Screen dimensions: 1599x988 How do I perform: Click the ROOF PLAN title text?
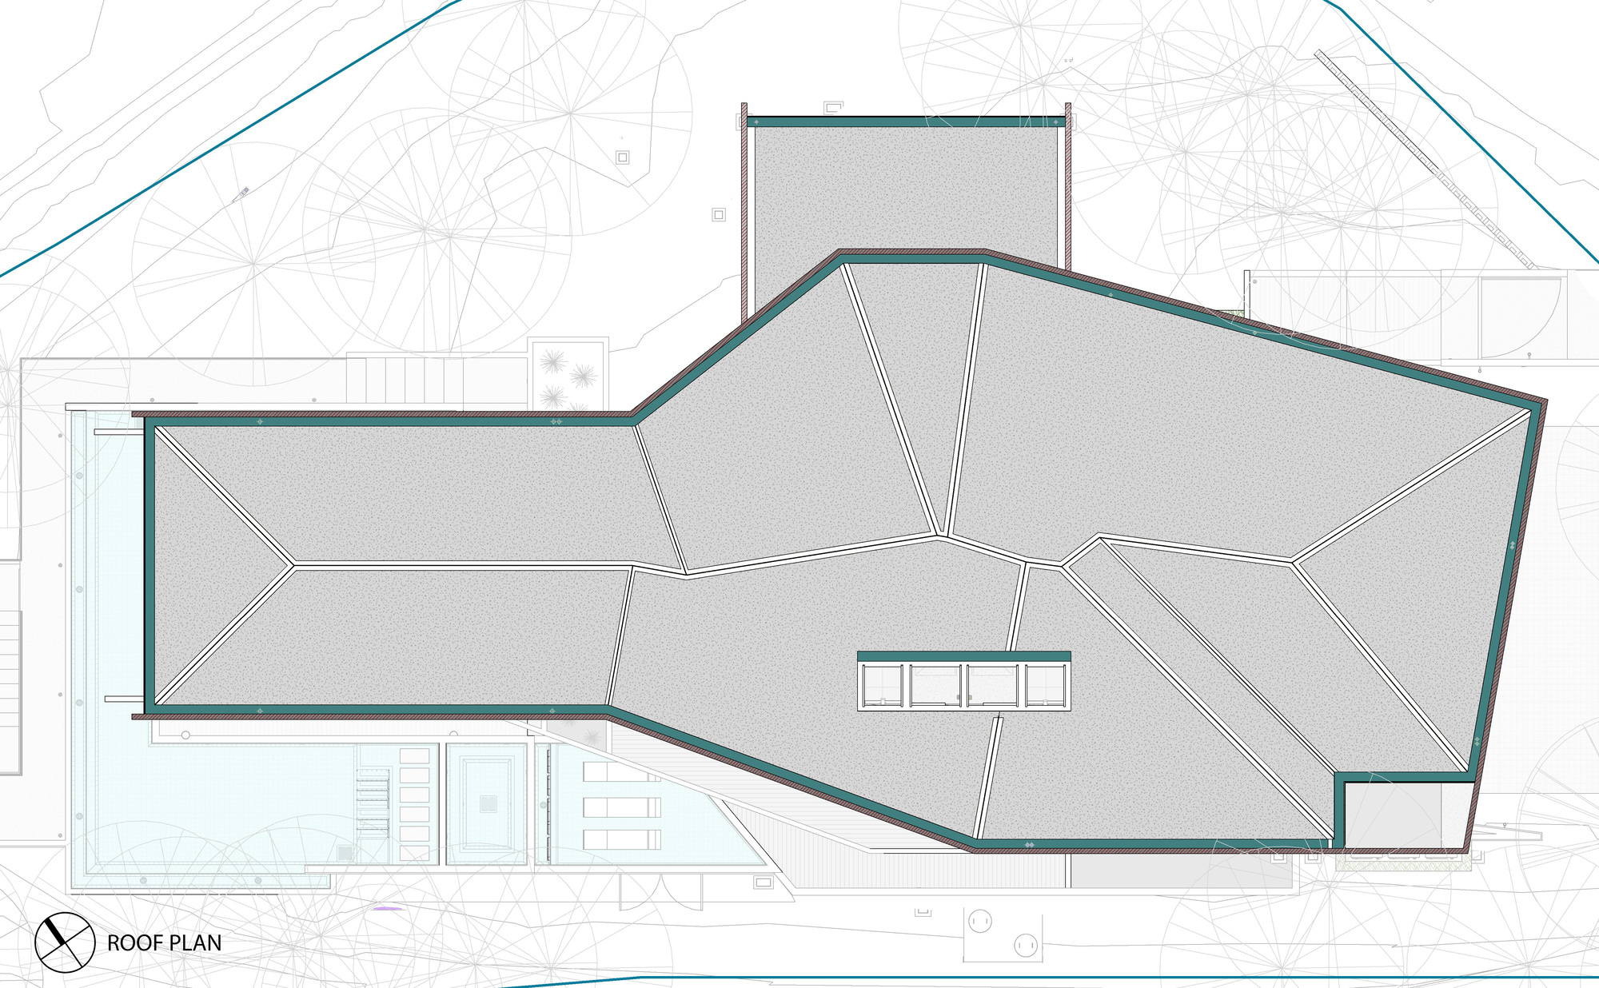164,943
